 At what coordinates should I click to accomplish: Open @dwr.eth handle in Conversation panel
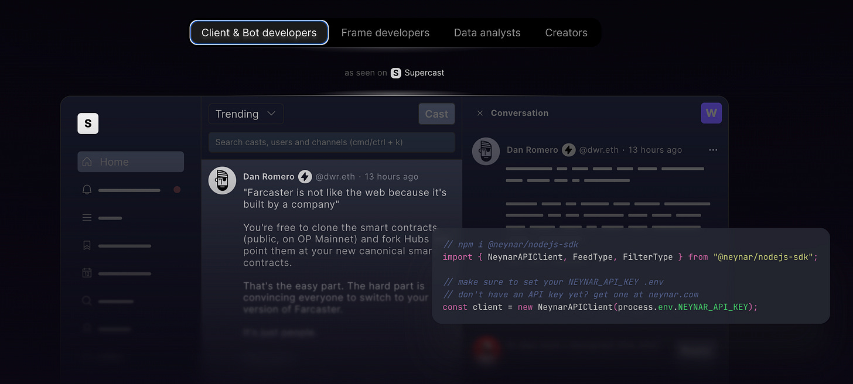(599, 150)
